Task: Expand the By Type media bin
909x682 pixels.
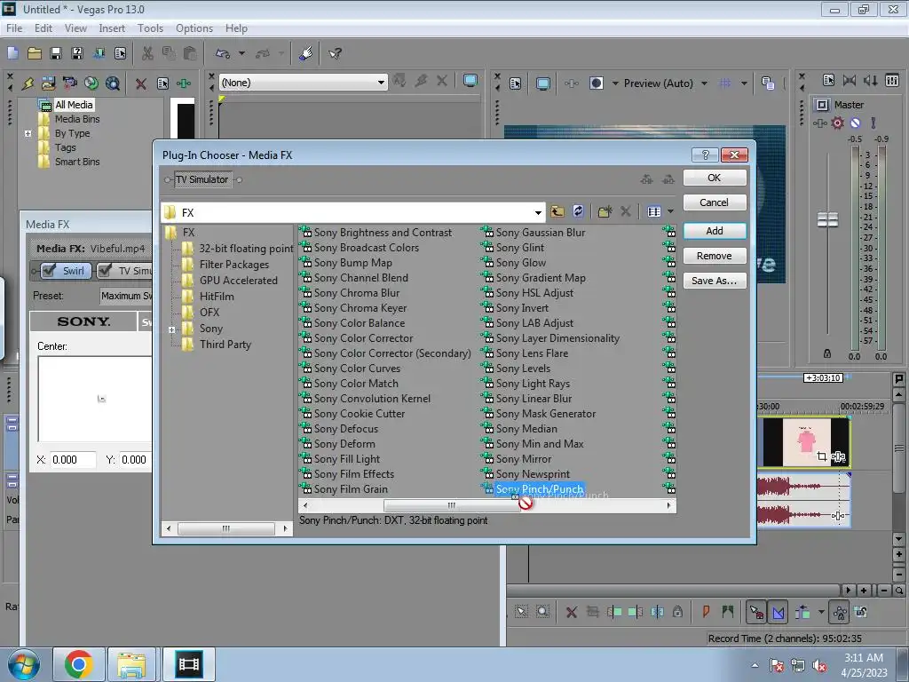Action: [x=28, y=133]
